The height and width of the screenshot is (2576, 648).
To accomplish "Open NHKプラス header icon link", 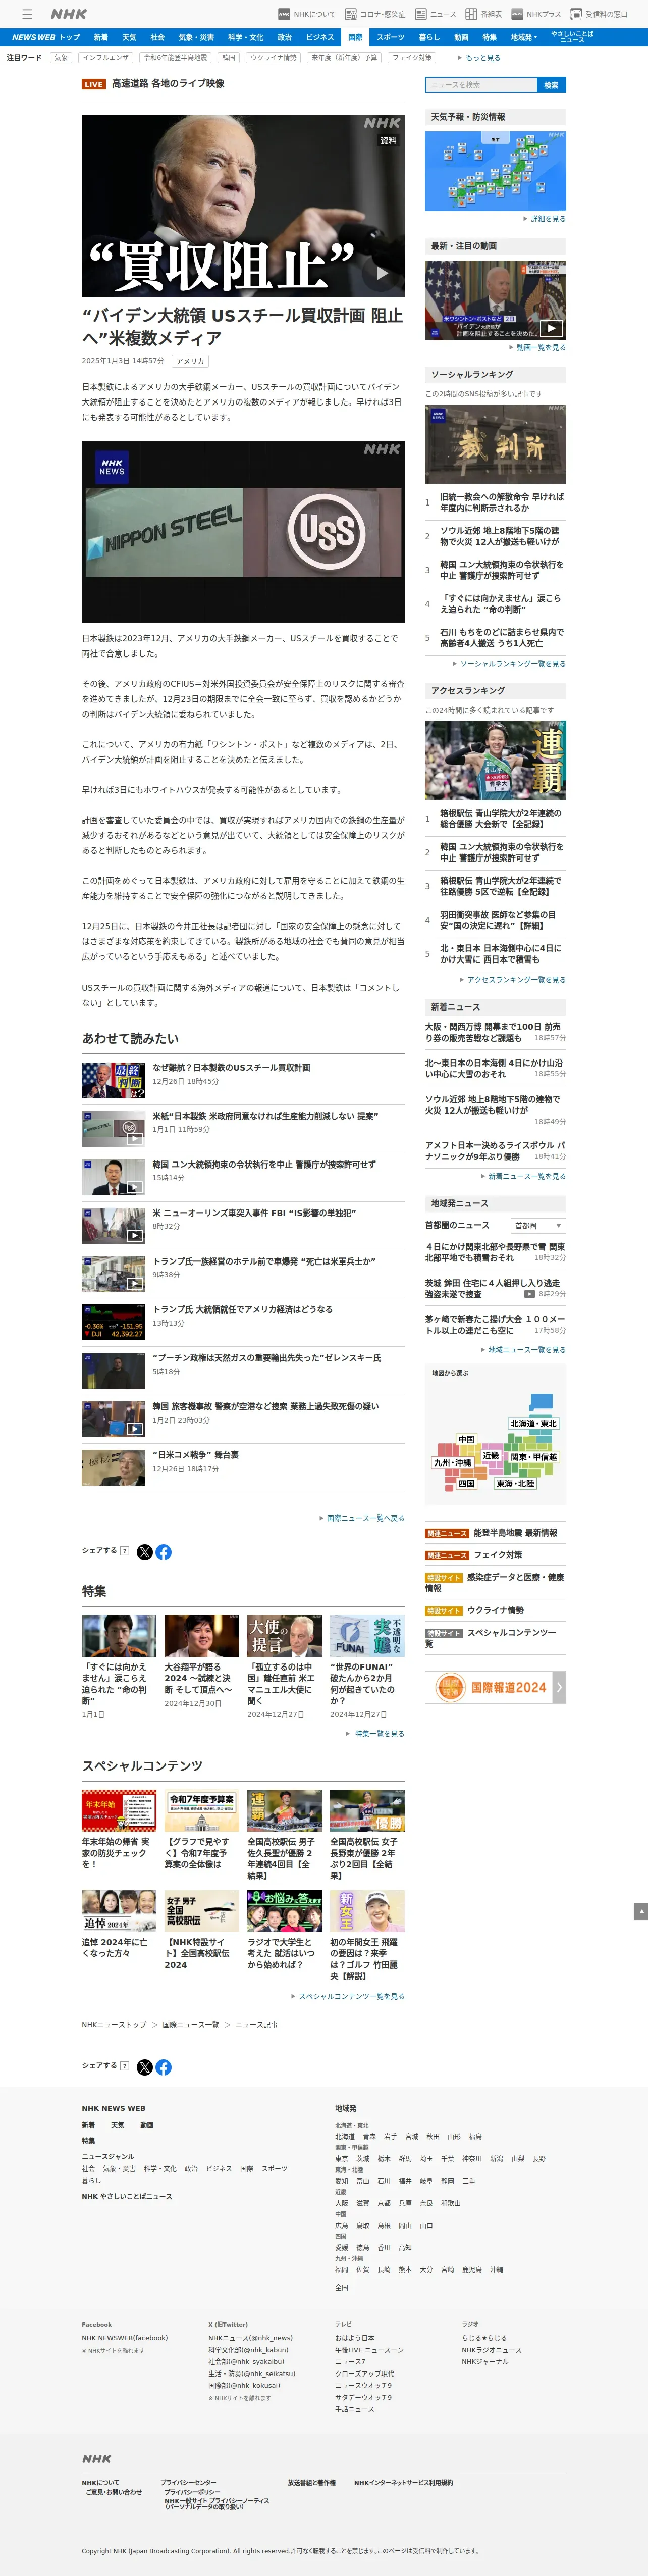I will point(536,14).
